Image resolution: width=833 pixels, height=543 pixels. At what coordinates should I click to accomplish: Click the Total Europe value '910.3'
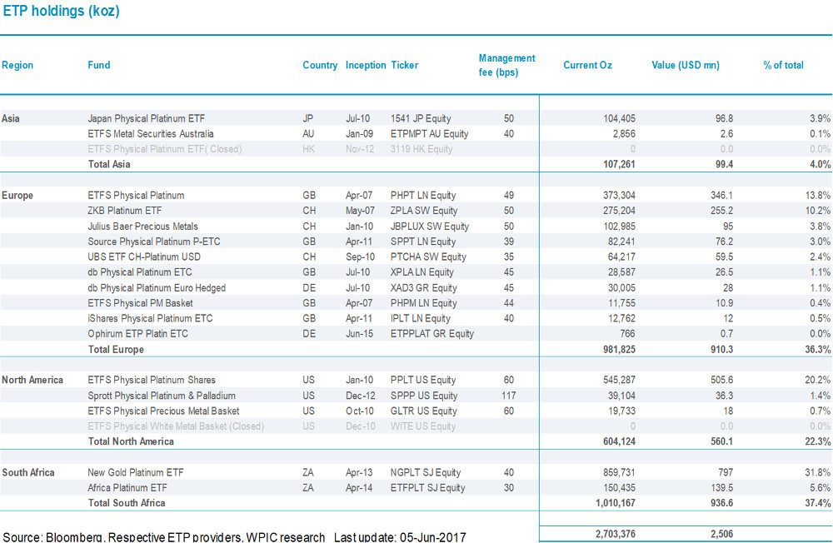click(722, 350)
